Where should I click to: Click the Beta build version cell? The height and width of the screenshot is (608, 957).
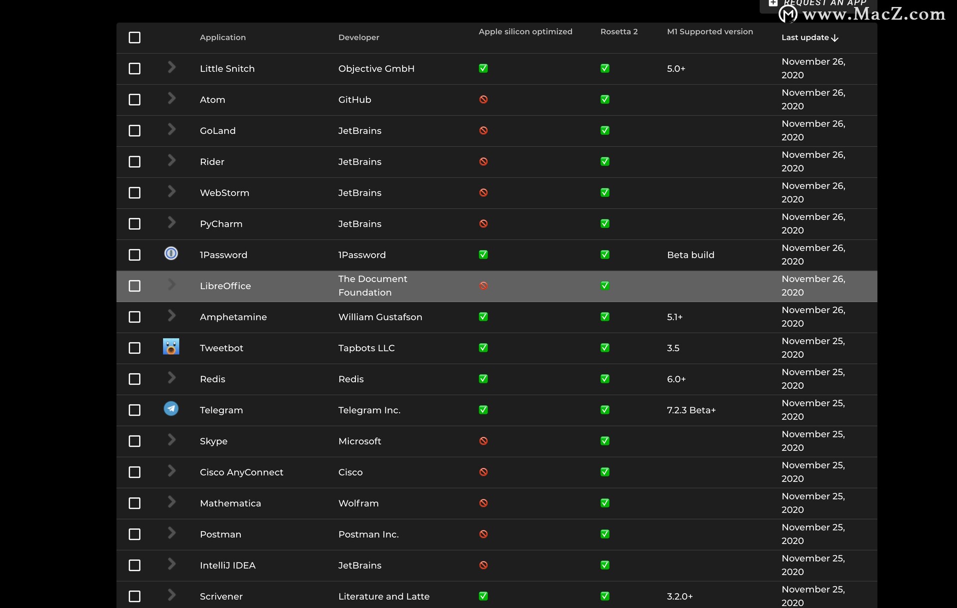690,255
